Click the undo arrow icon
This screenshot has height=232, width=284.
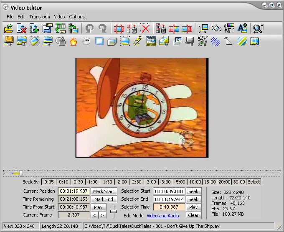(x=89, y=29)
